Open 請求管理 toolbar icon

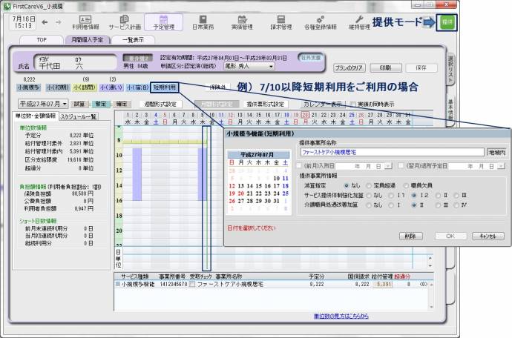coord(279,23)
